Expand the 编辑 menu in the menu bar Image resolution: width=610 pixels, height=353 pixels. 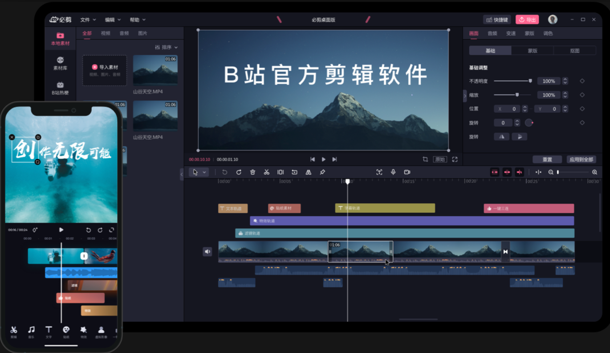[112, 20]
